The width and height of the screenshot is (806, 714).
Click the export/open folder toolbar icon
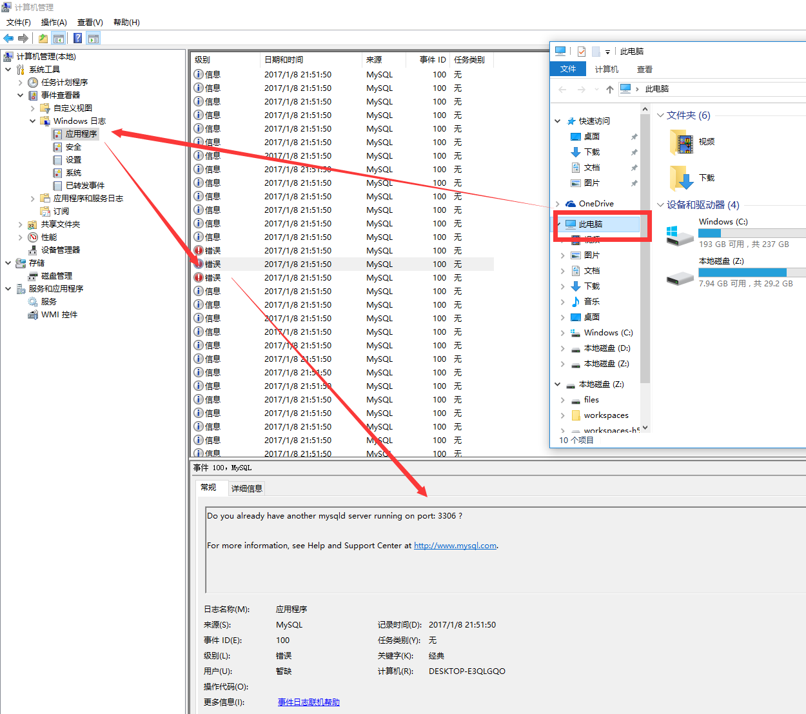[x=43, y=38]
